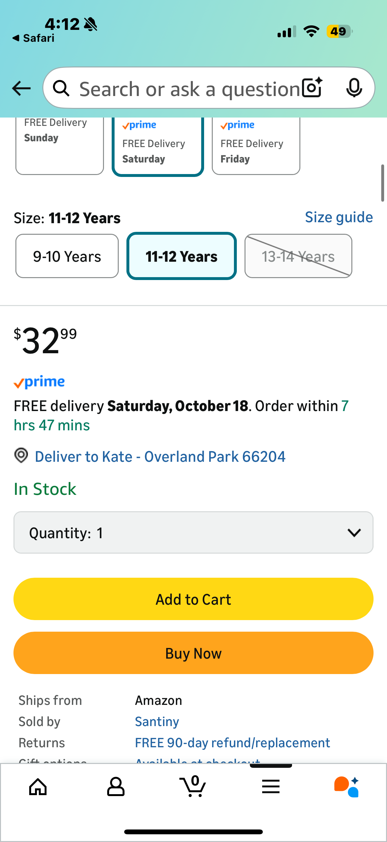
Task: Tap the back arrow icon
Action: coord(21,88)
